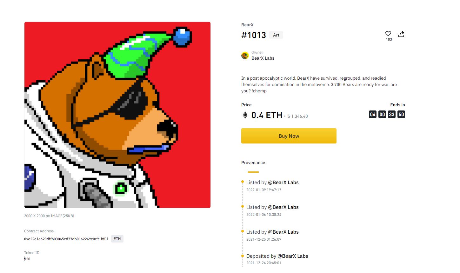Open @BearX Labs in the Deposited entry
460x273 pixels.
[x=293, y=256]
